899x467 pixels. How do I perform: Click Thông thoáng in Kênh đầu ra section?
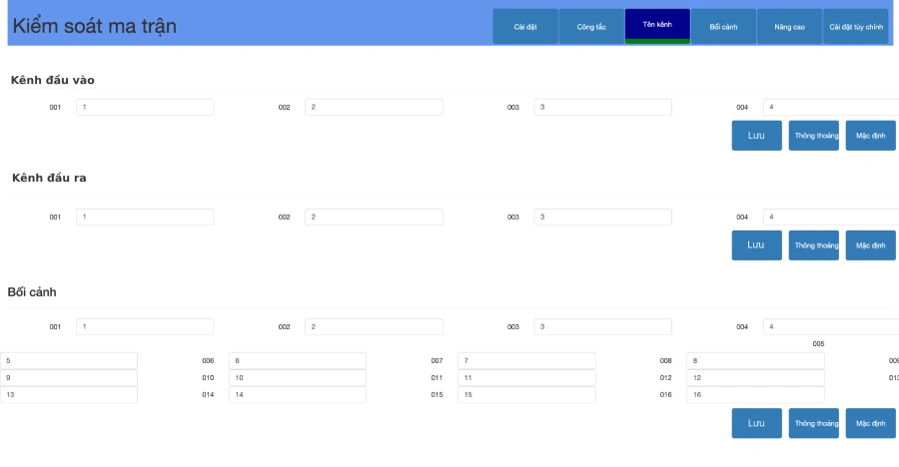(813, 245)
